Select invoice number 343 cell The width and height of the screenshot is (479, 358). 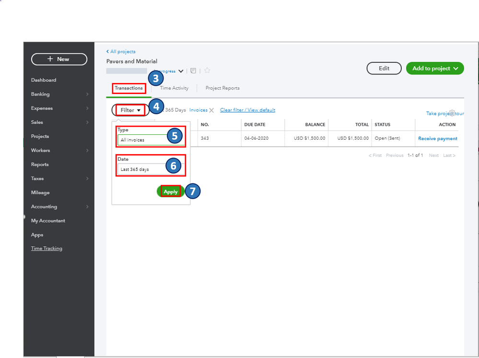(x=205, y=138)
